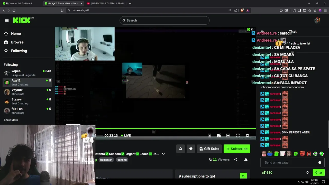Open kopee channel in Following list
The image size is (329, 185).
pos(28,73)
